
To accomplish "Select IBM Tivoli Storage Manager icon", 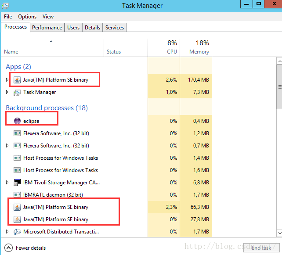I will 17,183.
